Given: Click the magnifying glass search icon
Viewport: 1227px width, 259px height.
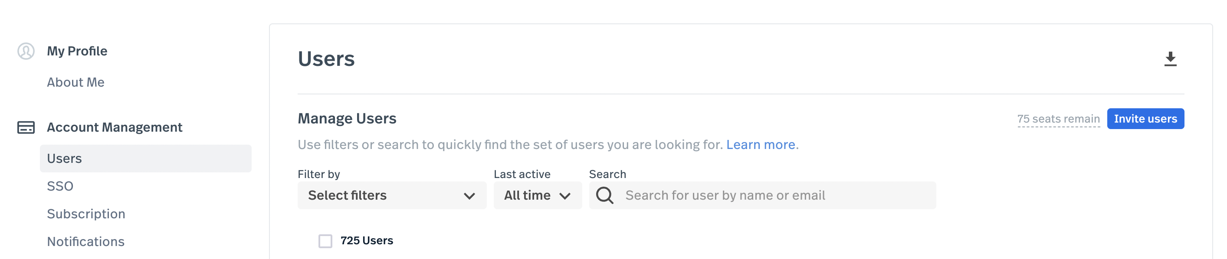Looking at the screenshot, I should click(604, 195).
